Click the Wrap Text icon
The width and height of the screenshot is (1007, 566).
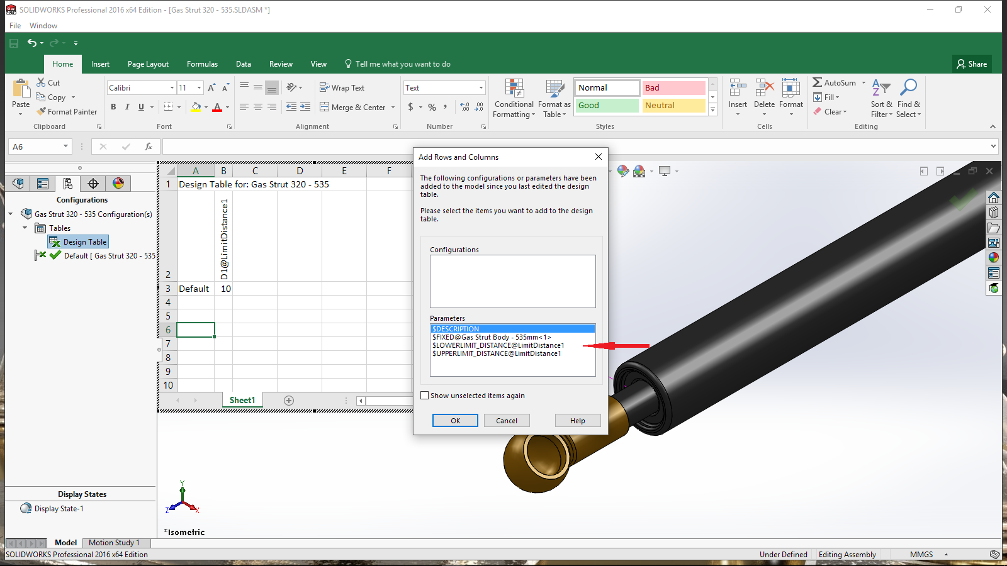pos(324,87)
